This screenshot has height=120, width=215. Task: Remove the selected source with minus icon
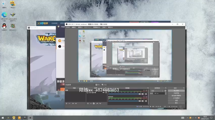91,103
